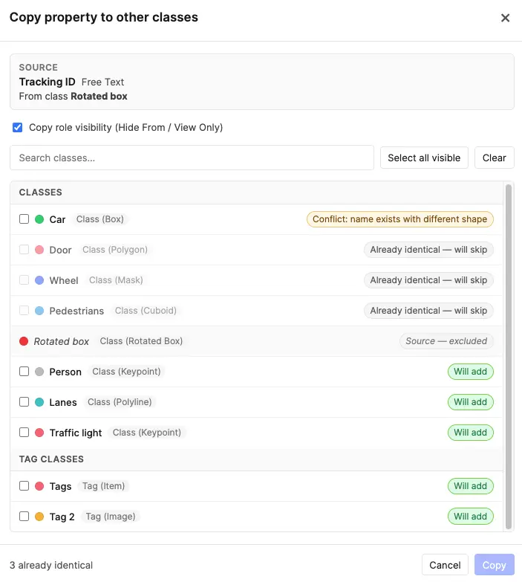Click the Class (Mask) type label

[116, 280]
